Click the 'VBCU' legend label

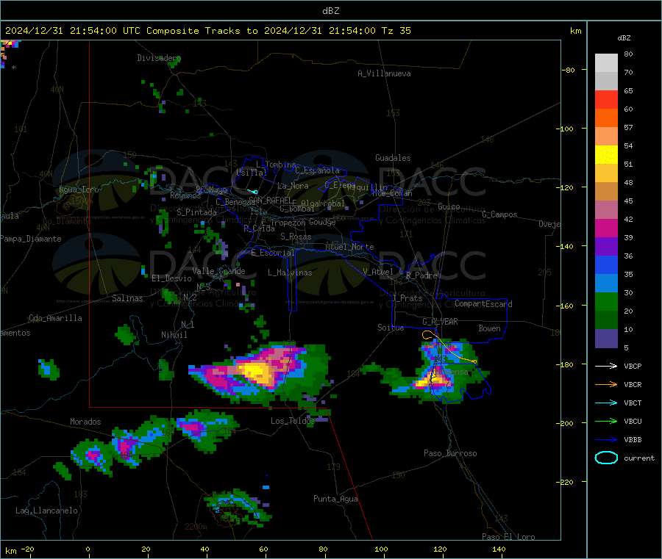(633, 421)
